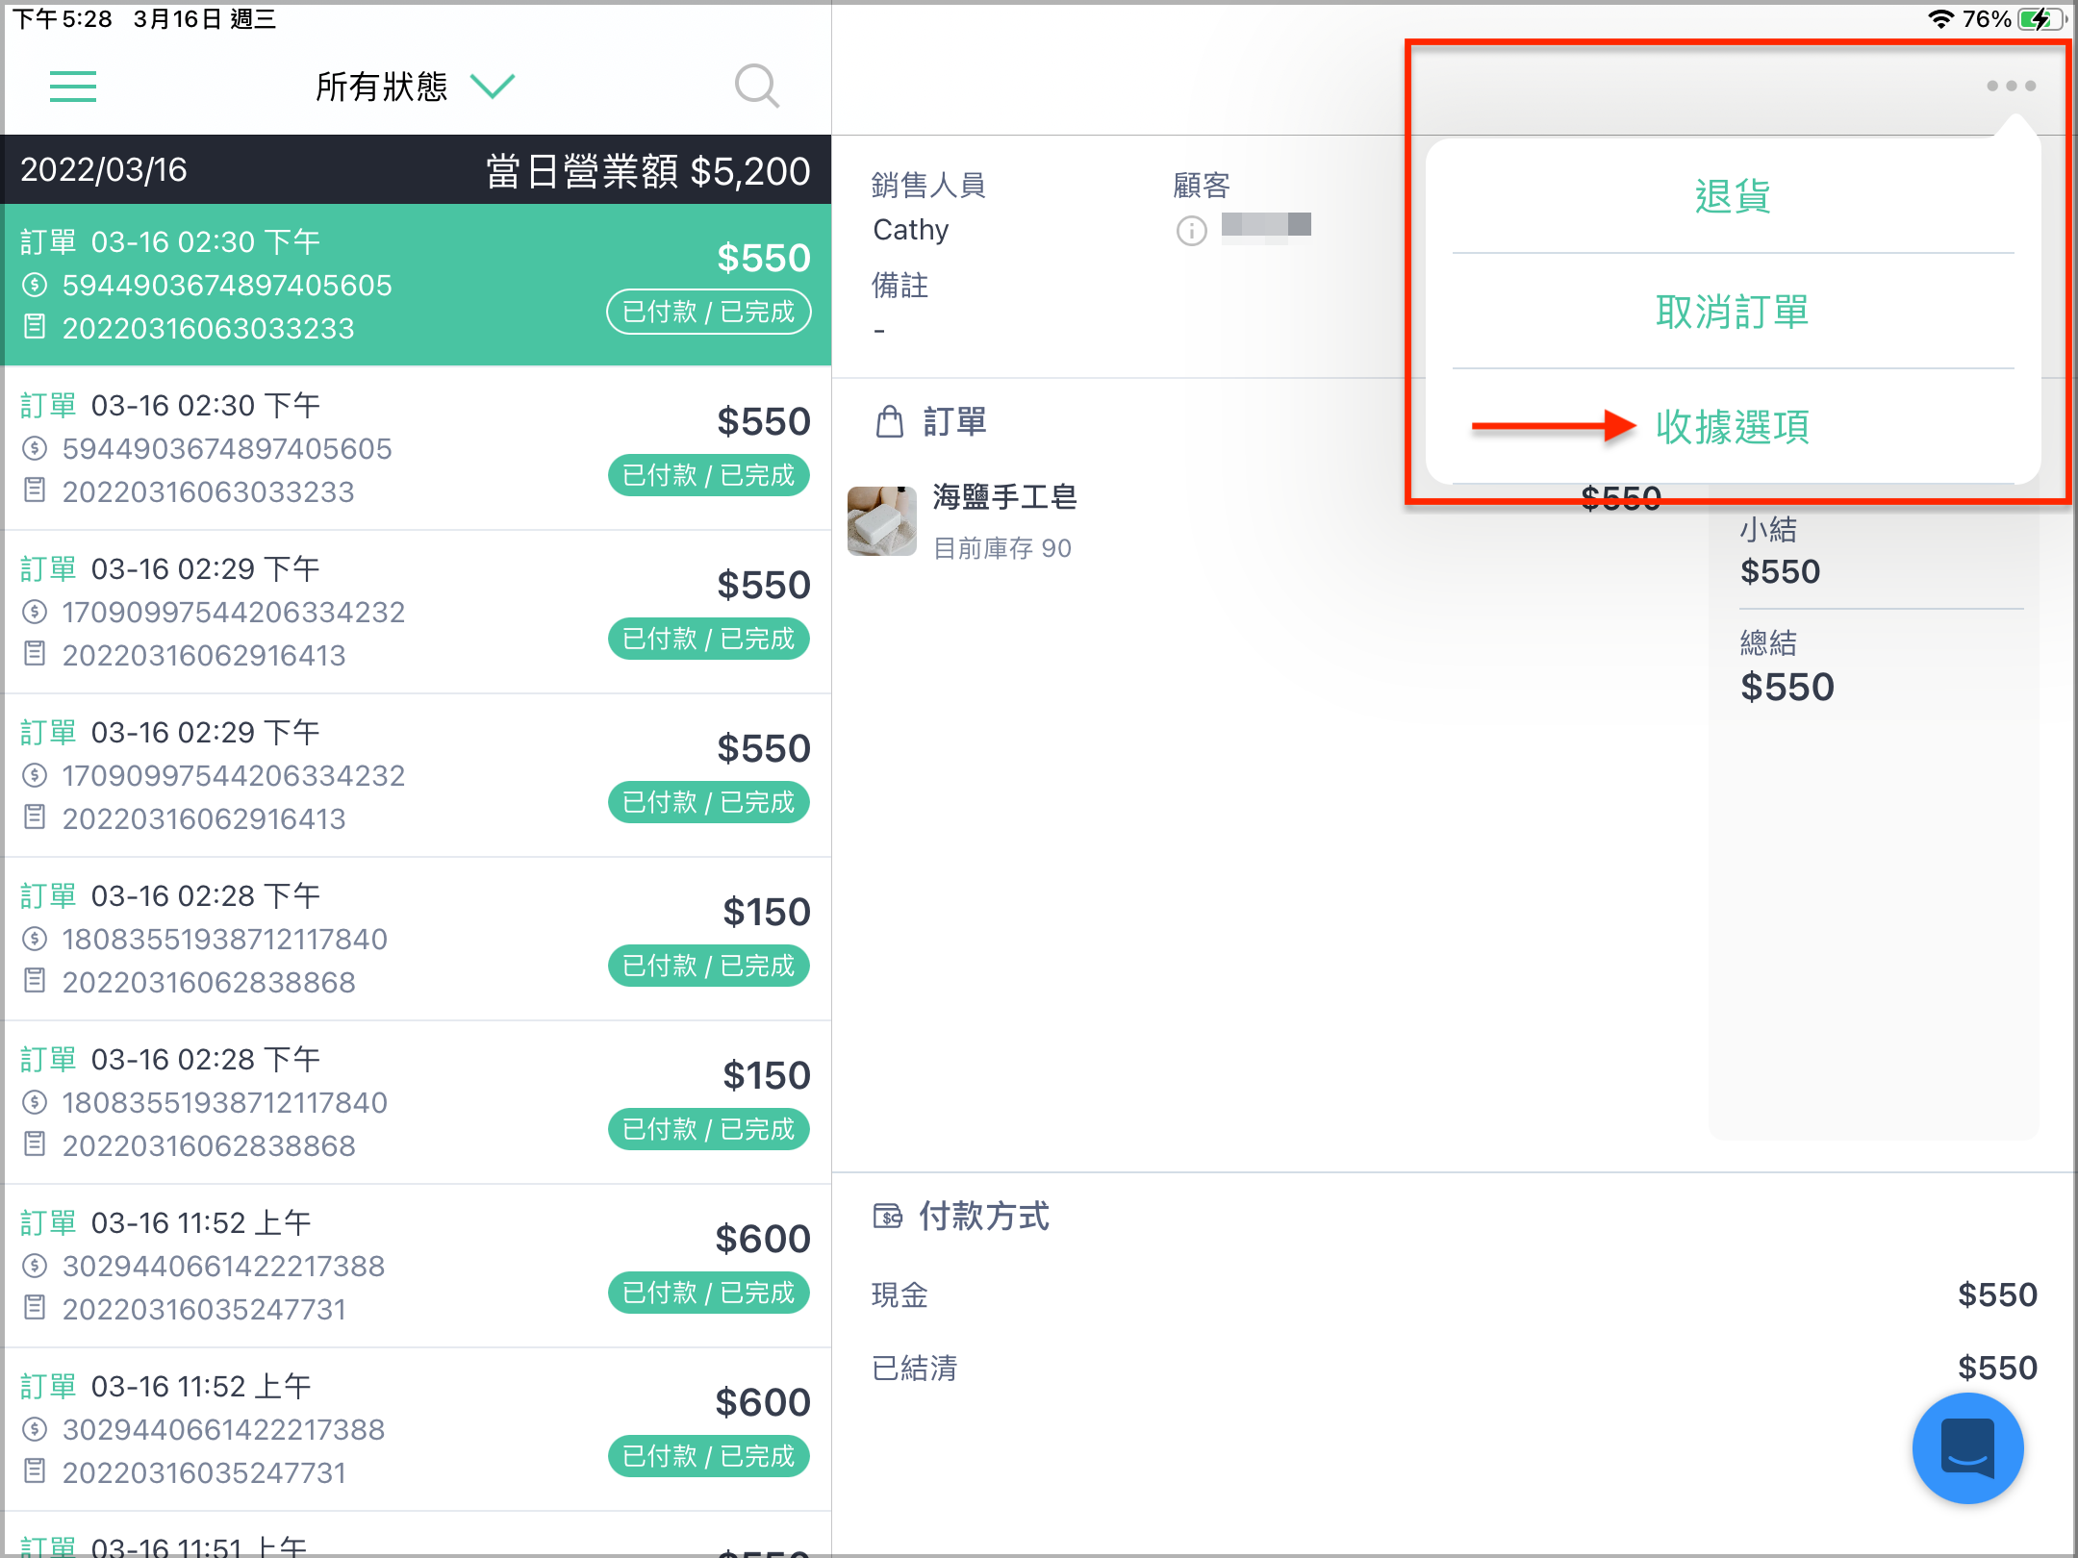Expand the 所有狀態 status filter dropdown
This screenshot has height=1558, width=2078.
click(416, 87)
